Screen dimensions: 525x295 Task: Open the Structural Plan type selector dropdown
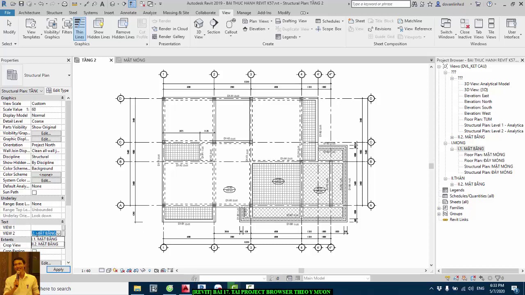coord(69,75)
